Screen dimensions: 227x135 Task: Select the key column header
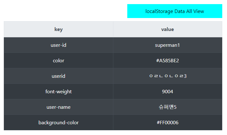59,29
